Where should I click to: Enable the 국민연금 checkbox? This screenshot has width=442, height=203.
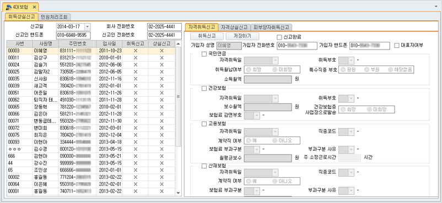204,54
